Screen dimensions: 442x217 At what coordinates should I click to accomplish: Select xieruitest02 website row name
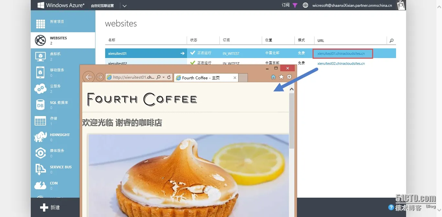coord(117,63)
